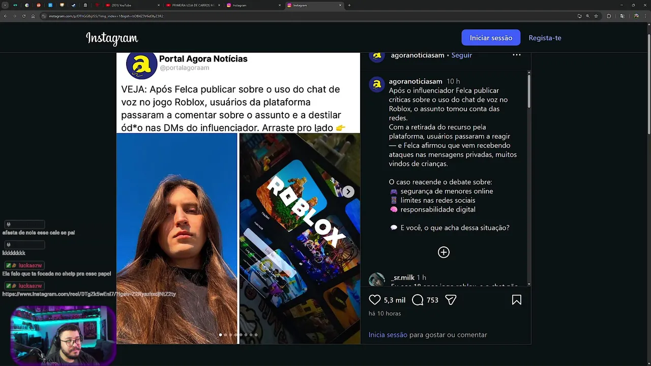Close the PRIMEIRA LOJA DE CARROS tab

[x=219, y=5]
